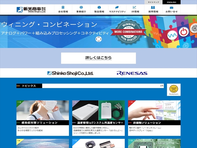Click the cube icon above 製品情報
This screenshot has width=197, height=148.
pyautogui.click(x=99, y=7)
